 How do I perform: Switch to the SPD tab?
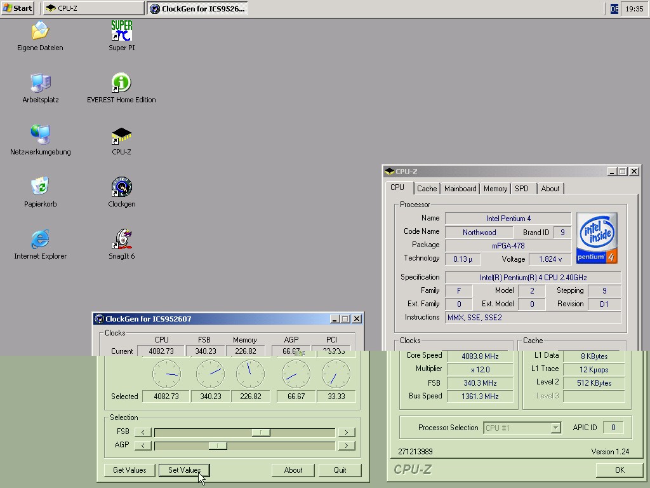(x=522, y=189)
